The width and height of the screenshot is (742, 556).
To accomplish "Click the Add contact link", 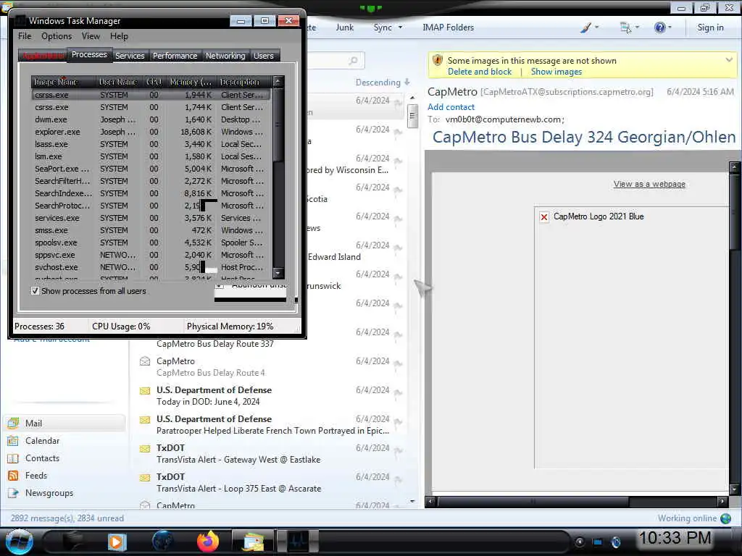I will tap(451, 107).
